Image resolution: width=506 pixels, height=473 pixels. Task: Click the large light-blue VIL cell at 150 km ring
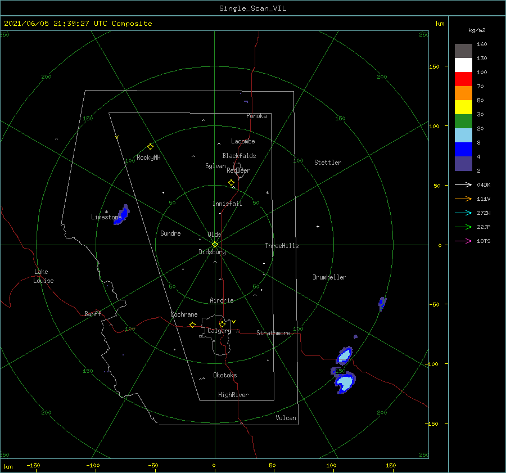coord(345,382)
